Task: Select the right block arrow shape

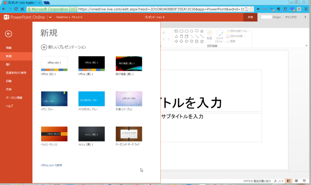Action: [x=176, y=41]
